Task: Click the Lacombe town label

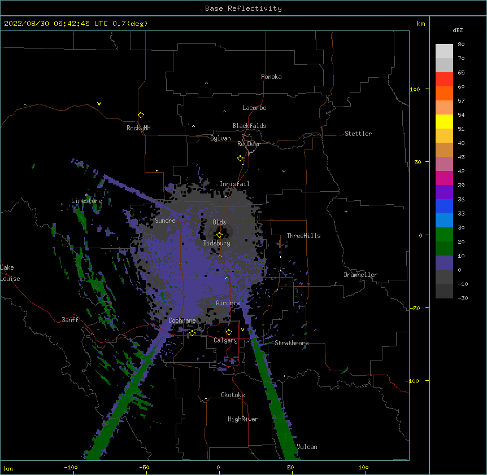Action: 254,108
